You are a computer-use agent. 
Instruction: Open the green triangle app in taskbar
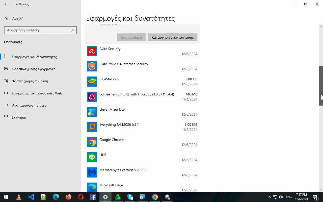[118, 197]
